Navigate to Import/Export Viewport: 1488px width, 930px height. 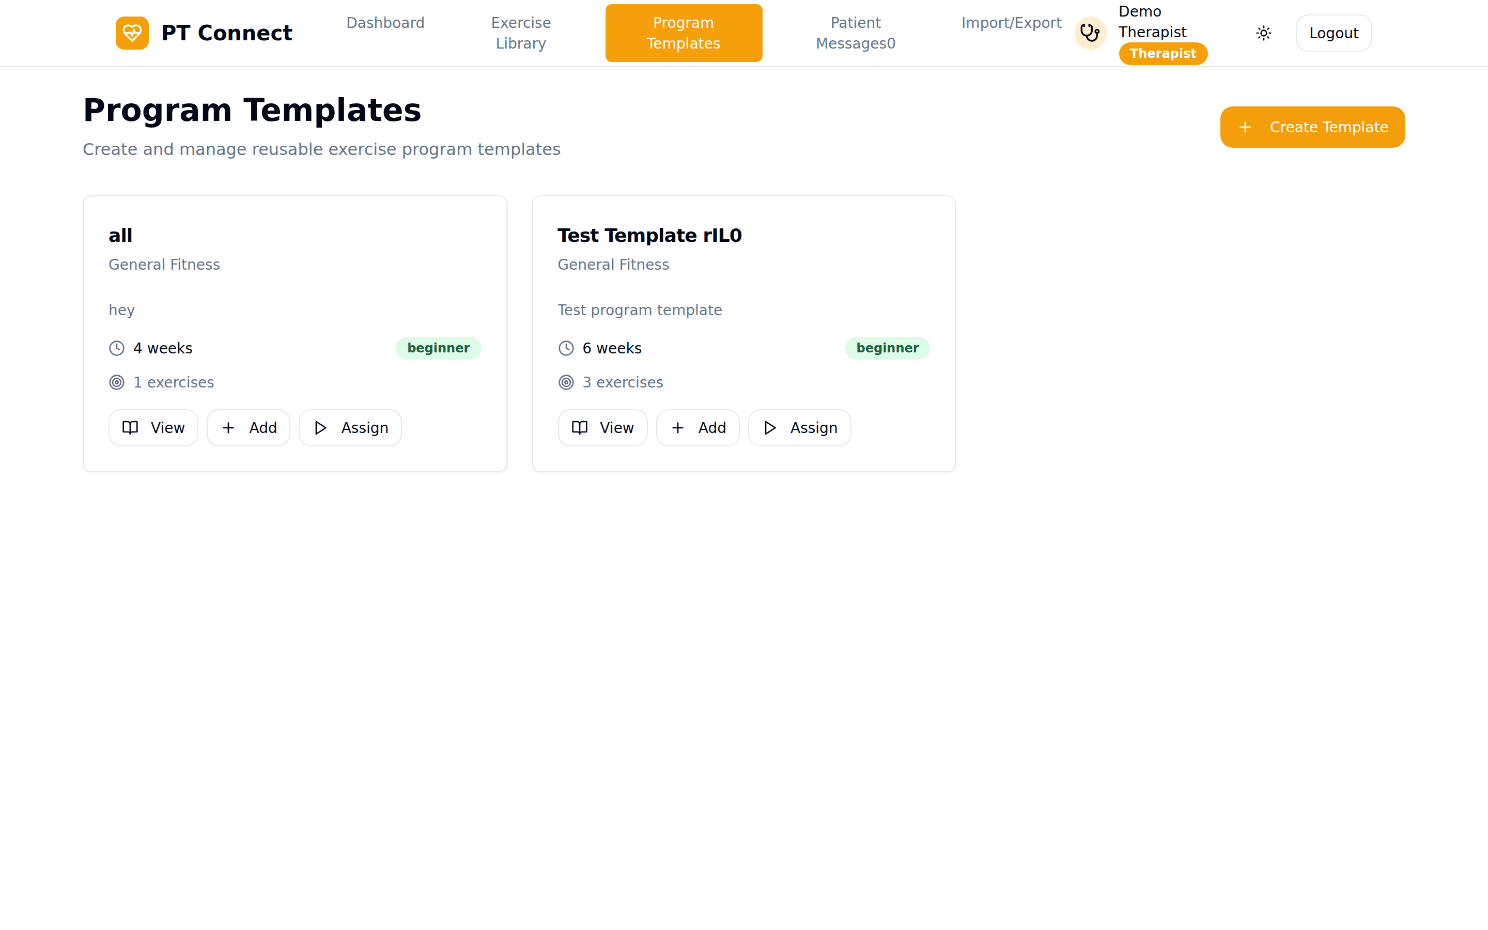[x=1011, y=23]
